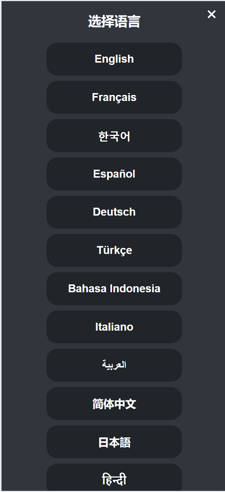Choose the العربية language option

click(114, 365)
